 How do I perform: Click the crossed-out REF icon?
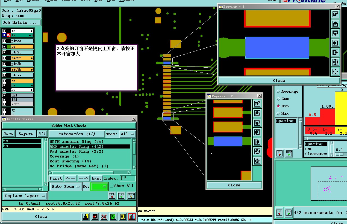(104, 217)
